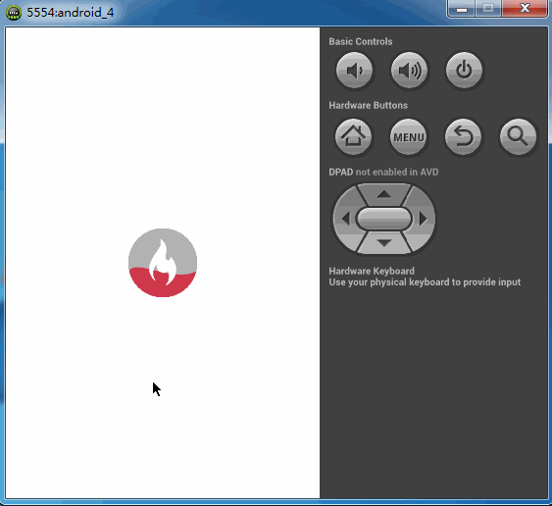Click the DPAD left arrow
This screenshot has height=506, width=552.
(x=346, y=219)
